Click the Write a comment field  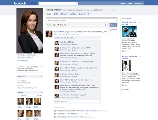77,101
